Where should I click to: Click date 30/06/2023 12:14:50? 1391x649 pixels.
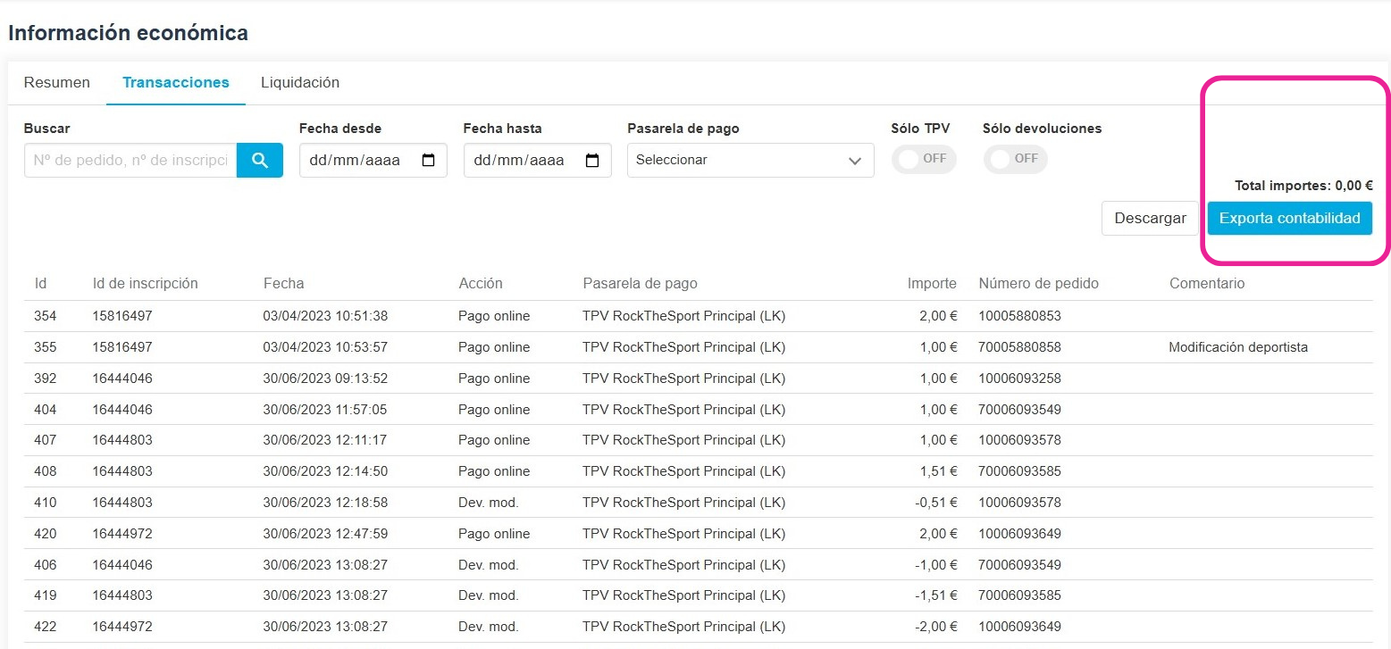tap(325, 471)
